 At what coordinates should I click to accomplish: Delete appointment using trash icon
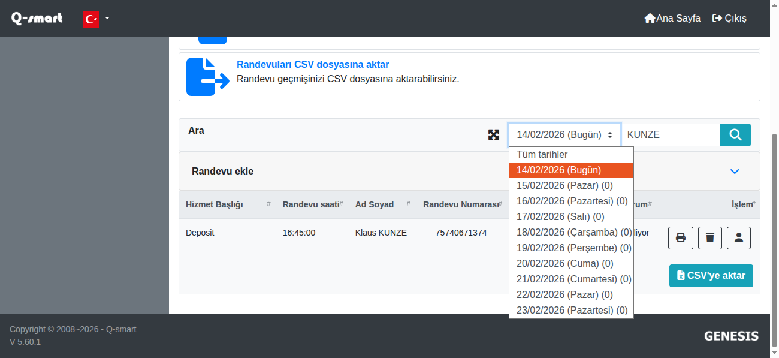tap(709, 238)
